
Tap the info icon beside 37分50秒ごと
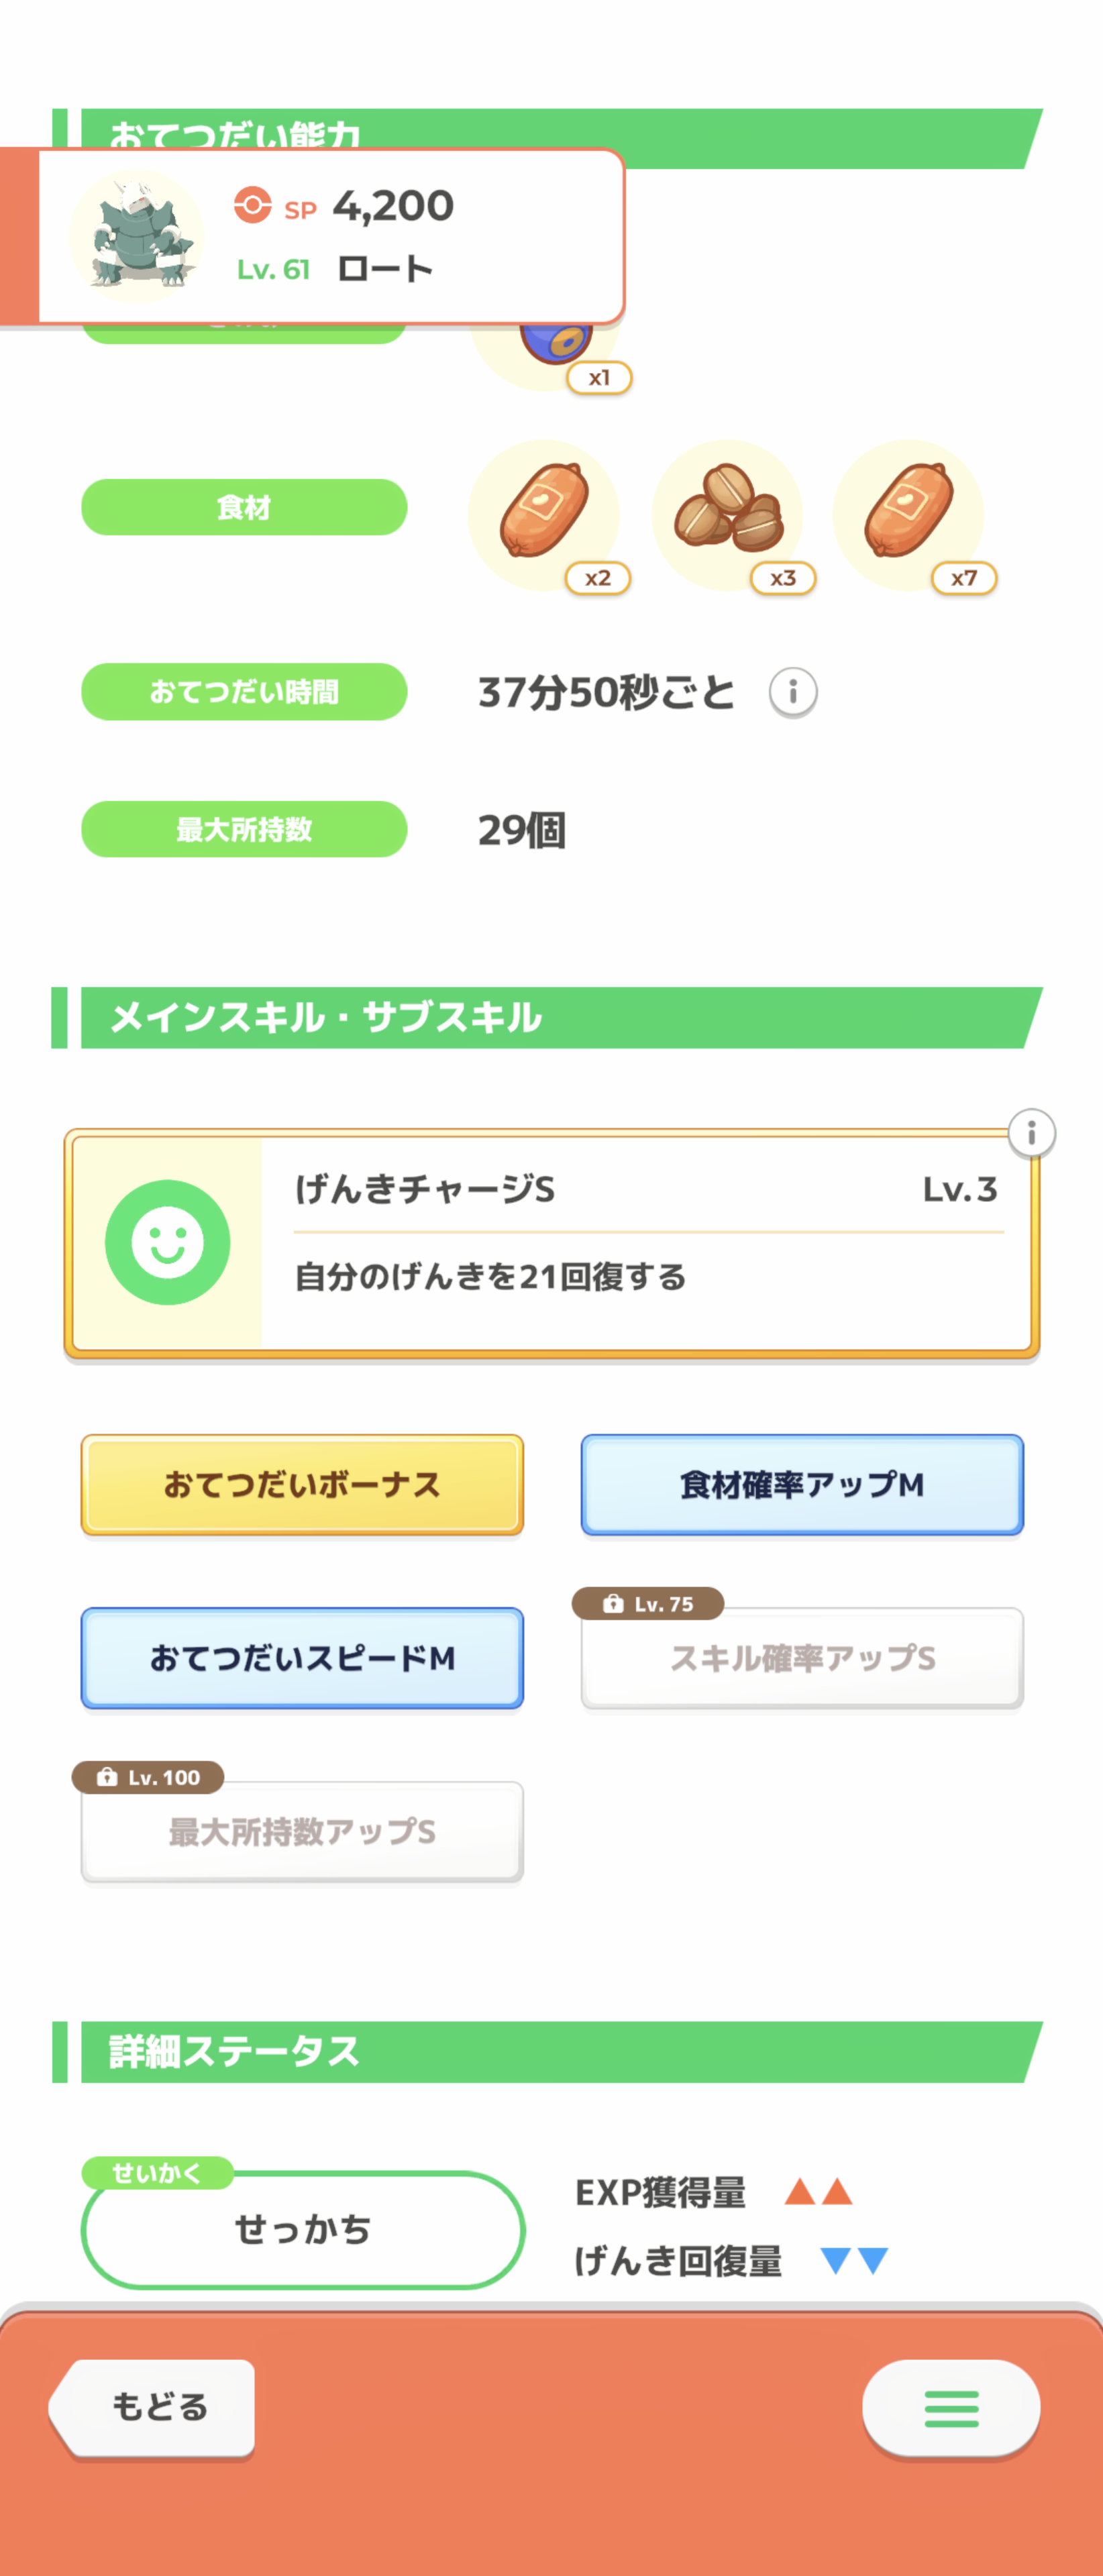(x=793, y=692)
